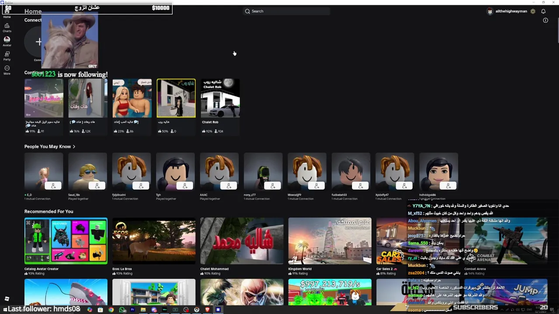Open Catalog Avatar Creator game
Image resolution: width=559 pixels, height=314 pixels.
pos(66,241)
